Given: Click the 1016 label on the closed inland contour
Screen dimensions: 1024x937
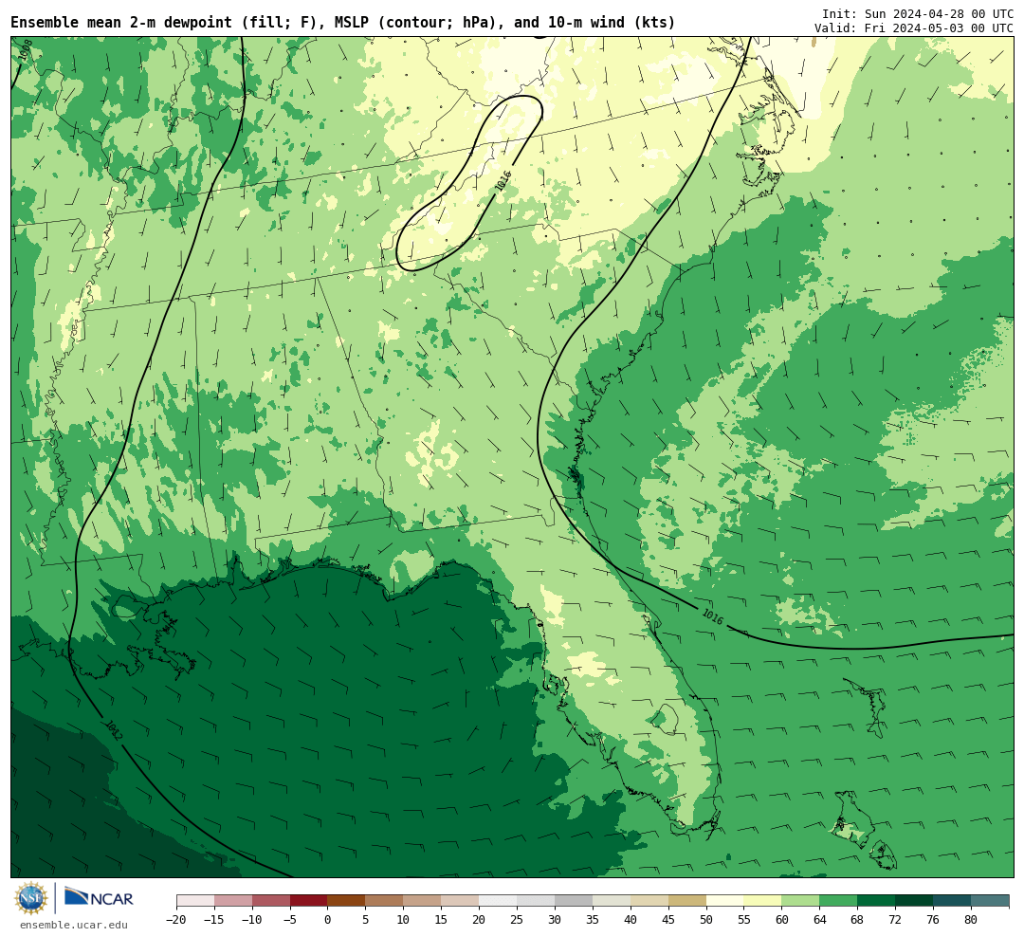Looking at the screenshot, I should point(503,181).
